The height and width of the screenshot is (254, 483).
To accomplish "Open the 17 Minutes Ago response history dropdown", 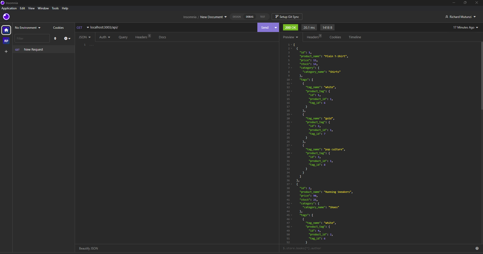I will pos(465,27).
